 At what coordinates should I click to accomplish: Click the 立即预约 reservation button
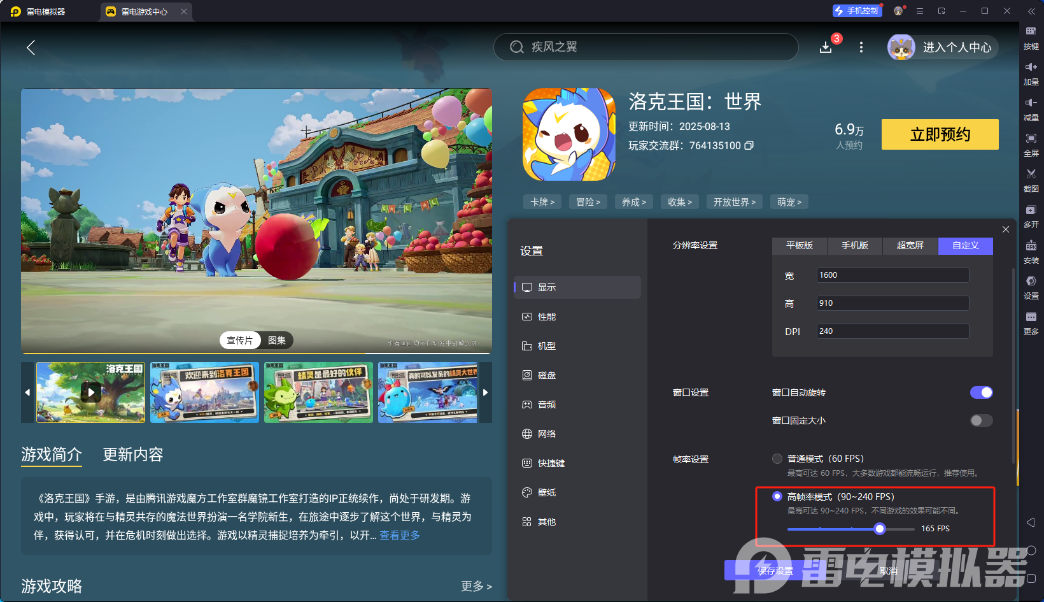tap(940, 134)
